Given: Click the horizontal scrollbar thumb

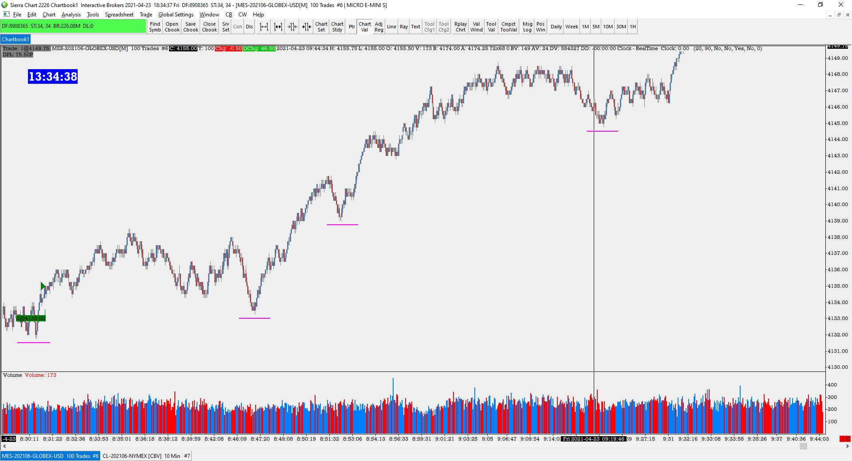Looking at the screenshot, I should coord(803,446).
